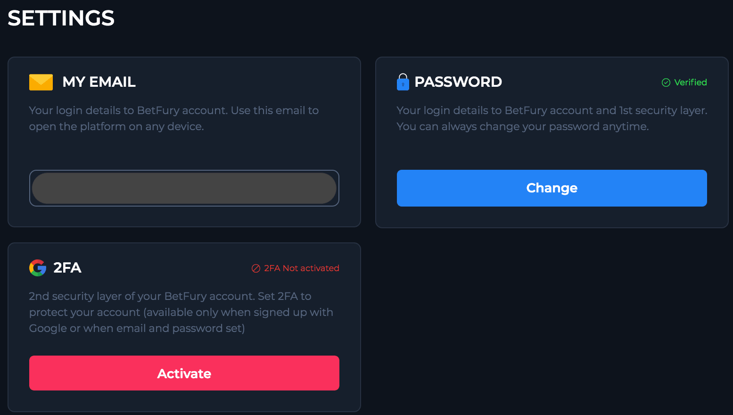This screenshot has width=733, height=415.
Task: Click the green checkmark next to Verified
Action: click(x=666, y=82)
